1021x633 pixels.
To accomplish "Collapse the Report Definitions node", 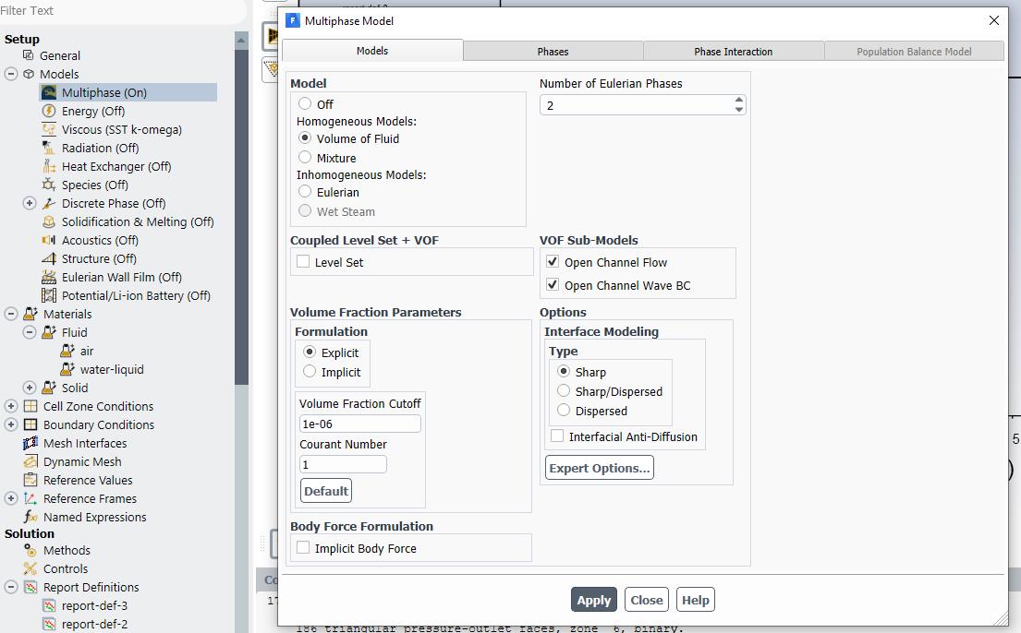I will (x=11, y=587).
